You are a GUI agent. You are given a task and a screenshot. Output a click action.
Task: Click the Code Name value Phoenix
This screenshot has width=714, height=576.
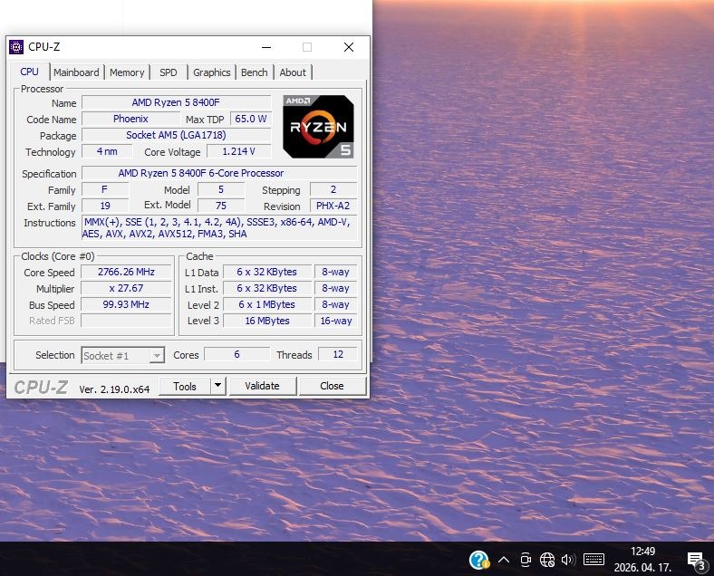130,119
